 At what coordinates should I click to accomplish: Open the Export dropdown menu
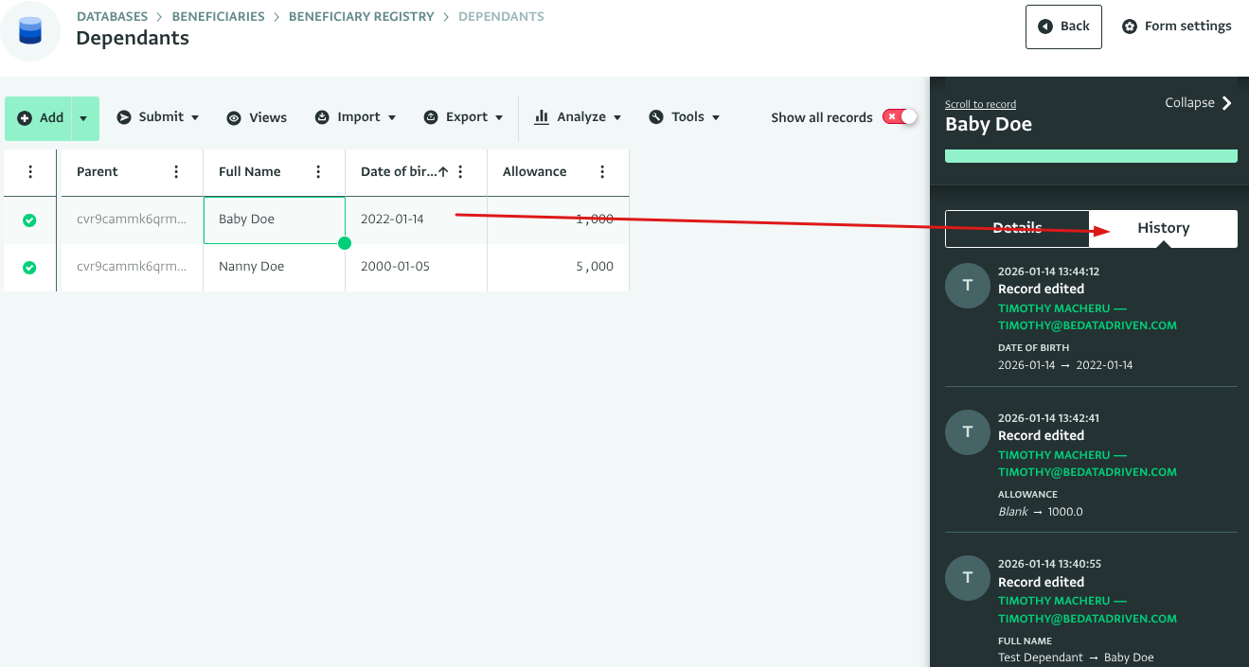click(x=455, y=117)
